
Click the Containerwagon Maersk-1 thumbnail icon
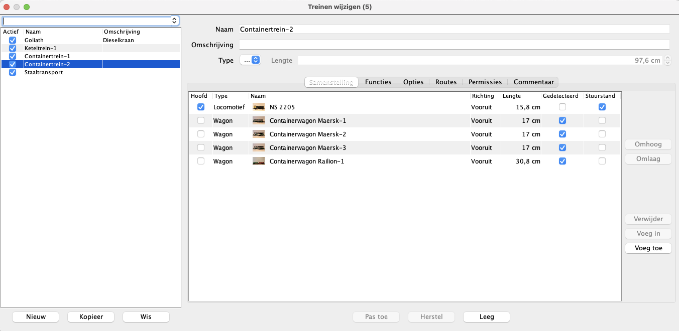coord(259,120)
